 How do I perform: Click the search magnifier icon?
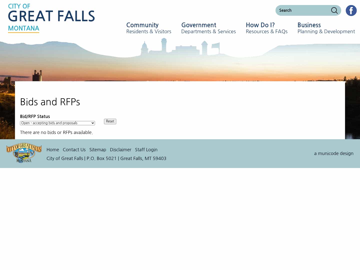coord(334,10)
